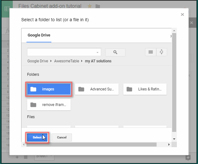Click the move-to-folder icon beside the title
The image size is (198, 164).
[x=98, y=6]
